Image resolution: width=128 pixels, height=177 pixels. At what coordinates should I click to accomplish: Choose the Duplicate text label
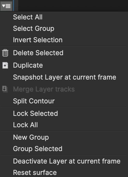point(28,65)
